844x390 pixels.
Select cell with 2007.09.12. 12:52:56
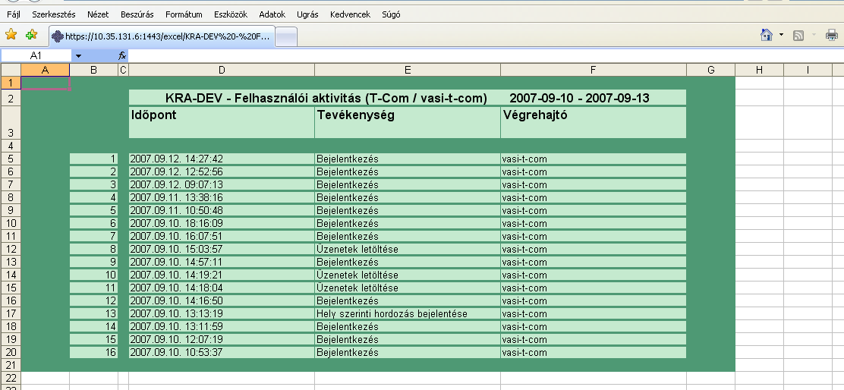pos(222,171)
